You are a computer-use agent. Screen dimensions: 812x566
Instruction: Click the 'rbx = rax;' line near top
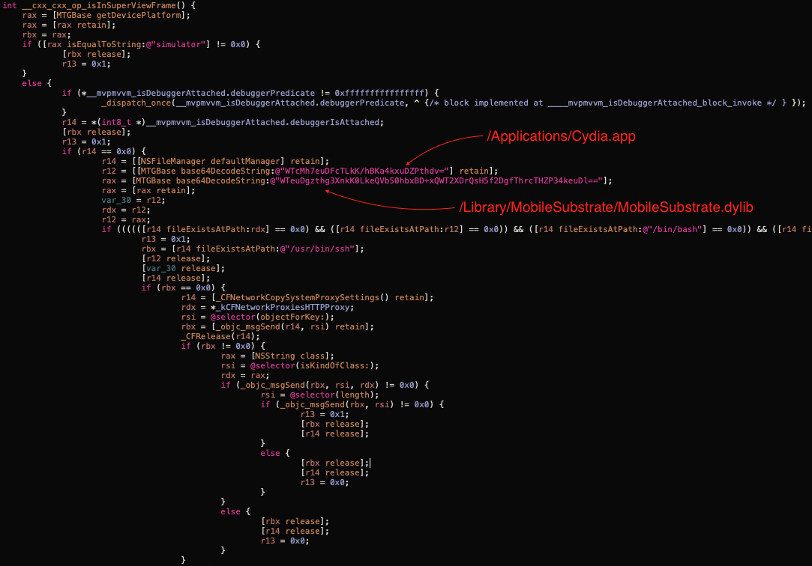pyautogui.click(x=46, y=34)
